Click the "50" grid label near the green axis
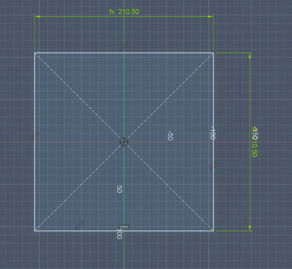The width and height of the screenshot is (292, 269). click(x=119, y=189)
